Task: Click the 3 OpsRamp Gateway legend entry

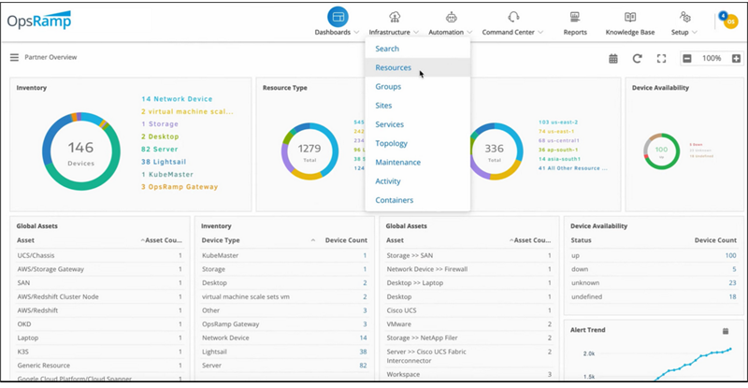Action: coord(180,187)
